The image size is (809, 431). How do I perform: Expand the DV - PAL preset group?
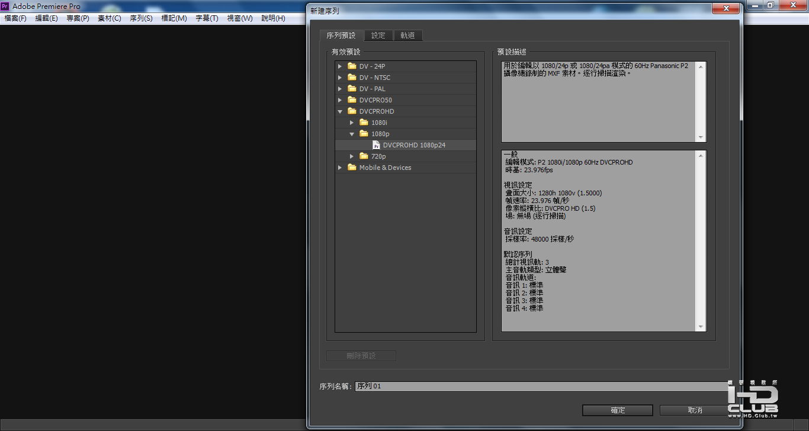[x=340, y=89]
